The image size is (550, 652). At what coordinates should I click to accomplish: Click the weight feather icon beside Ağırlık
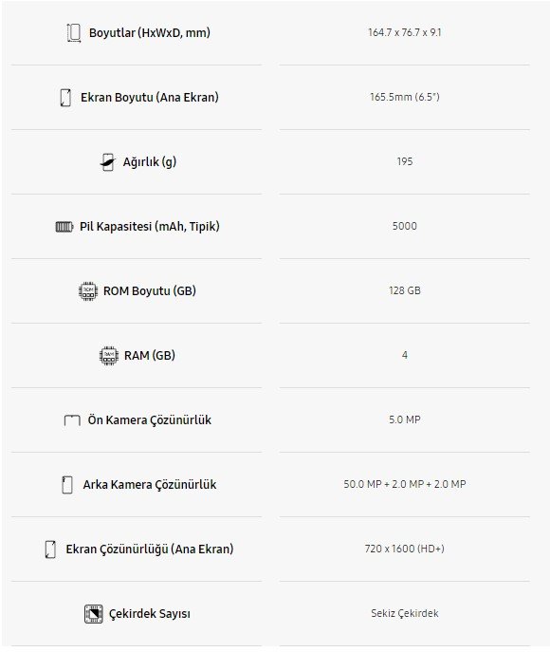point(107,162)
